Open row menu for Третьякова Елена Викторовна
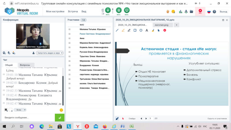231x130 pixels. point(69,79)
